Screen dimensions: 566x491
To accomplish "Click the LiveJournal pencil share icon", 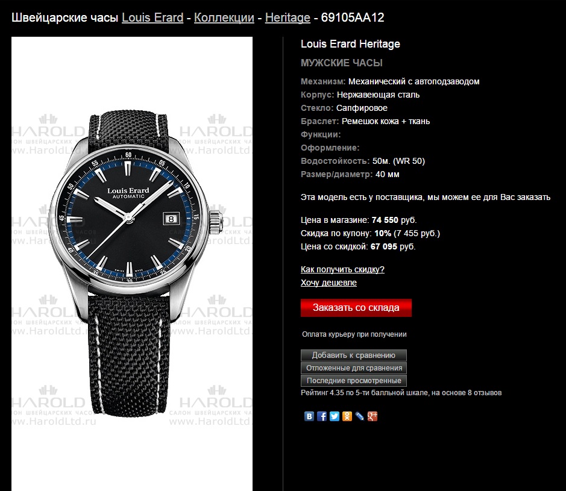I will coord(359,416).
